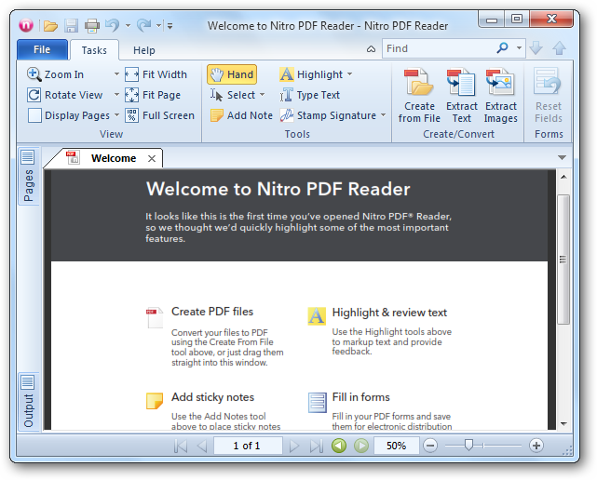This screenshot has width=597, height=480.
Task: Click the Create from File icon
Action: 419,85
